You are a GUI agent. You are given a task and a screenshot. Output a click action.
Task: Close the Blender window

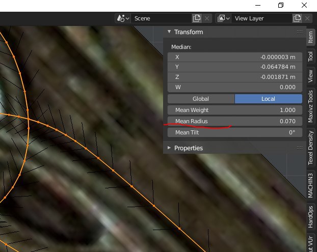tap(304, 5)
